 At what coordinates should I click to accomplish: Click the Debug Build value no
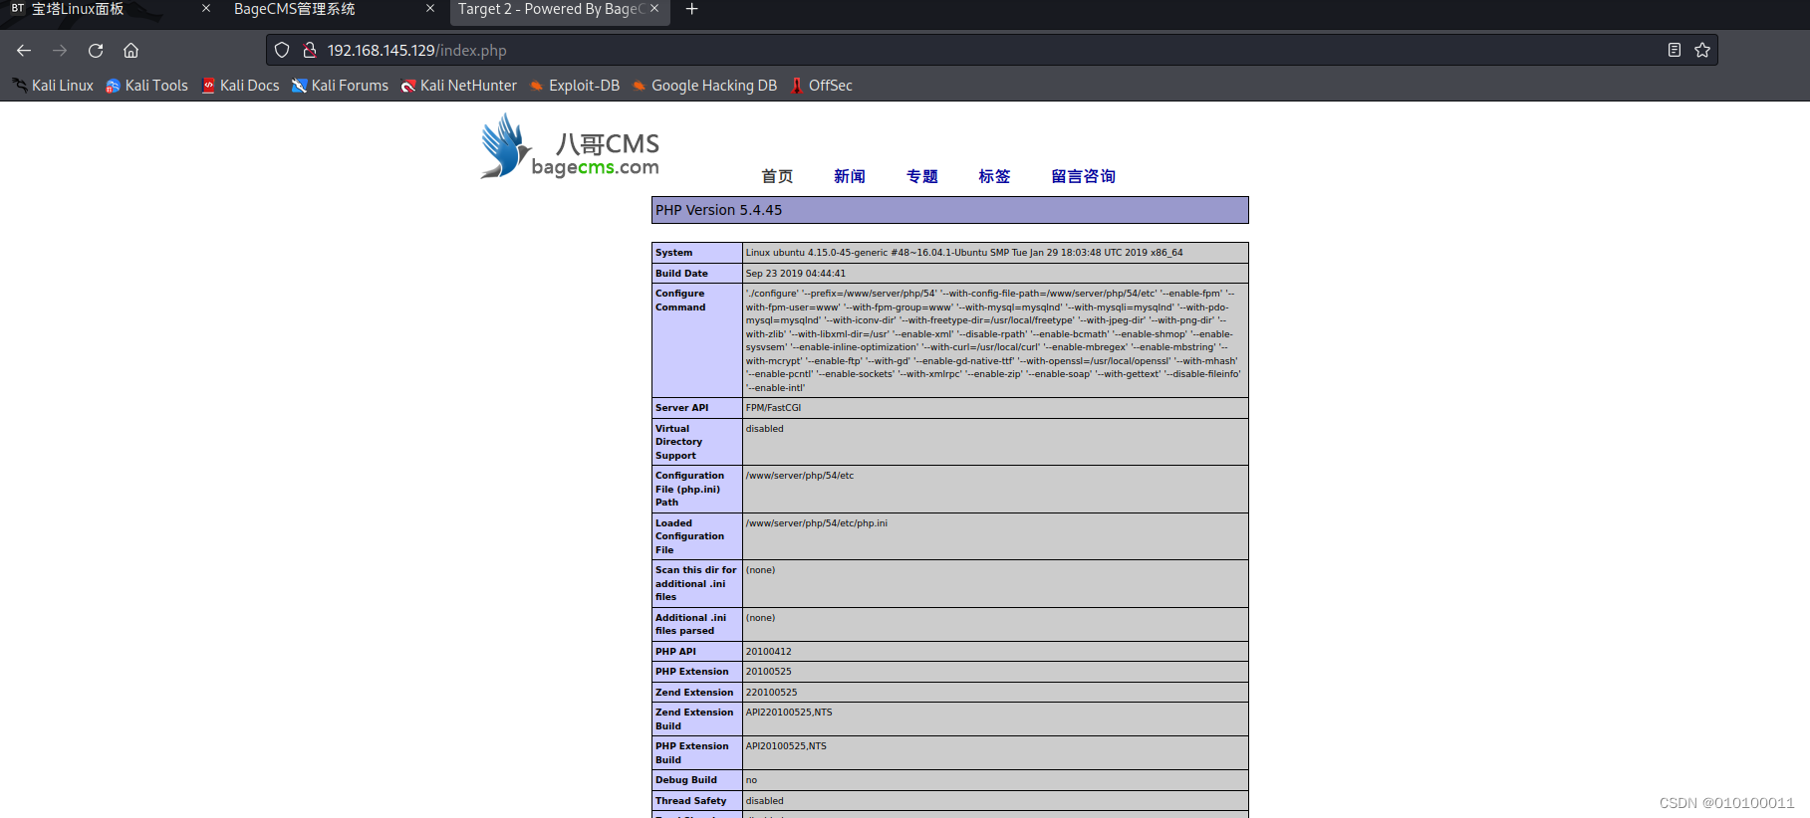pos(751,780)
